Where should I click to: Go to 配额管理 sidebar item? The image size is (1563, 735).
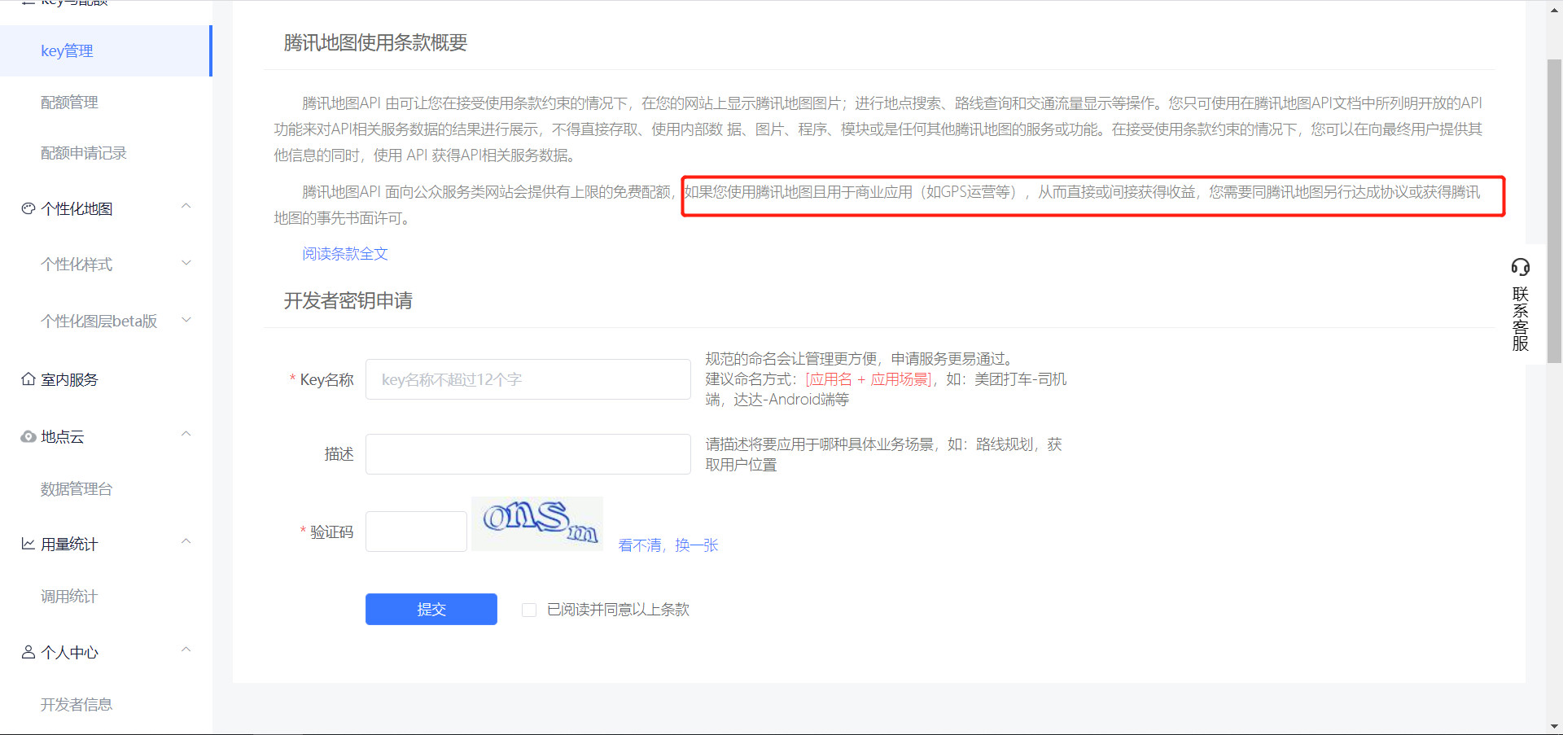coord(69,103)
